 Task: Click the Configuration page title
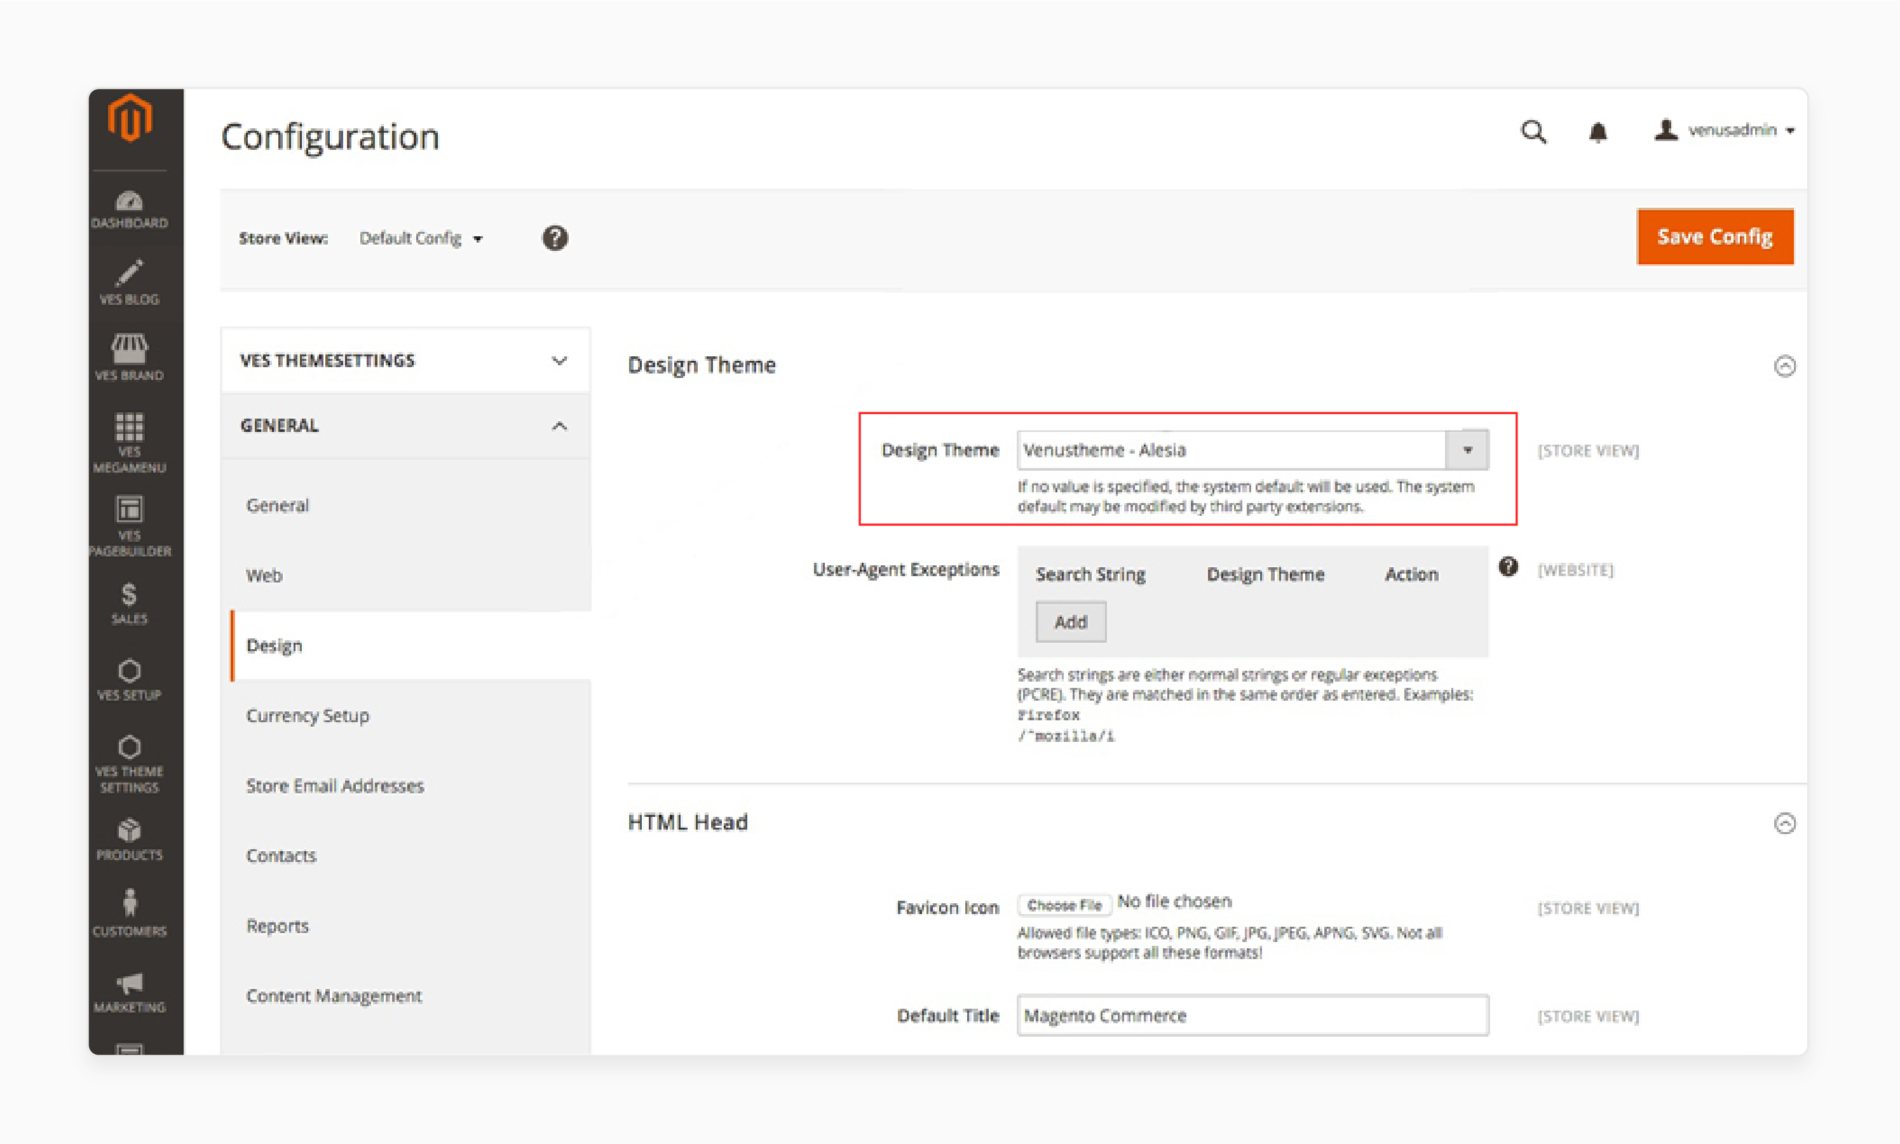pyautogui.click(x=330, y=137)
